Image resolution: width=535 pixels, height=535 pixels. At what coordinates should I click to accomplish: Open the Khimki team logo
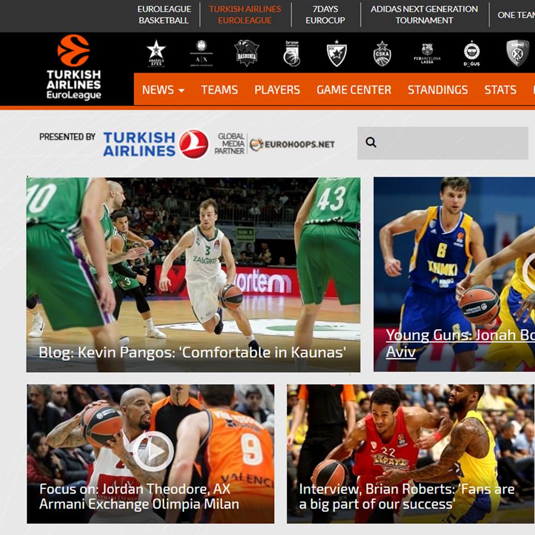[517, 53]
